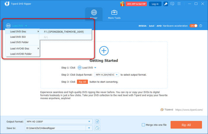Click Output Format dropdown arrow
208x134 pixels.
[x=89, y=122]
